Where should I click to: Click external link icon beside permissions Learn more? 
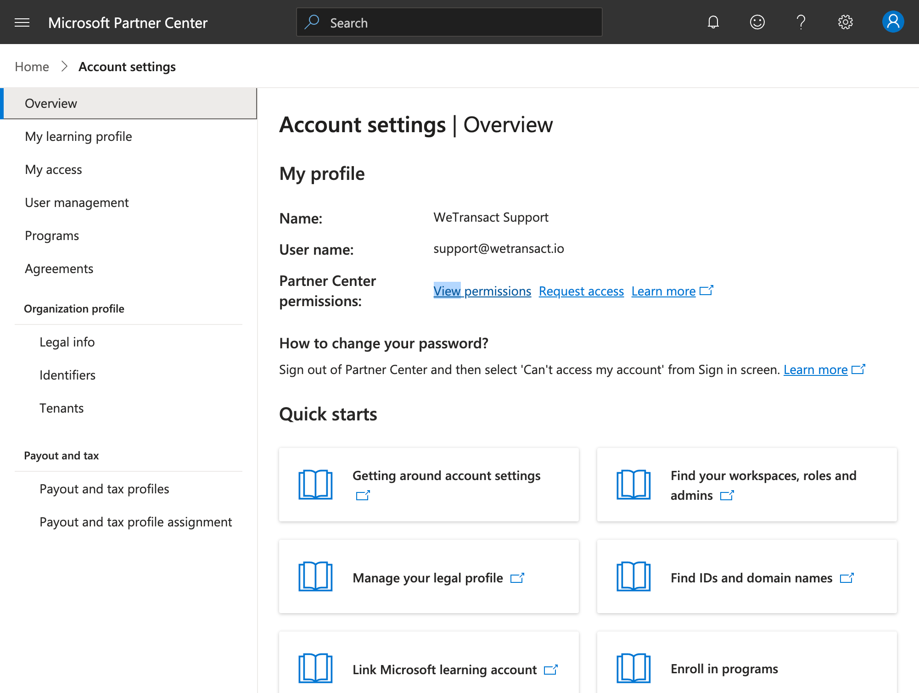coord(706,291)
